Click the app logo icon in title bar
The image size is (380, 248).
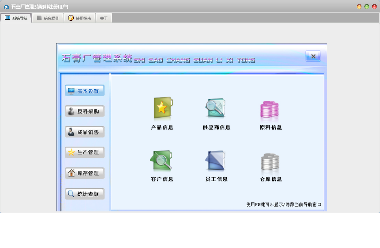[x=7, y=7]
